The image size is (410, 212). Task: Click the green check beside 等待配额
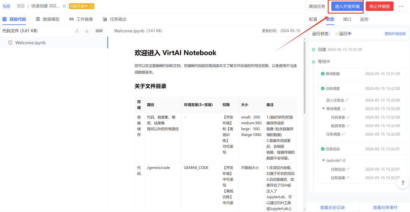pos(323,74)
